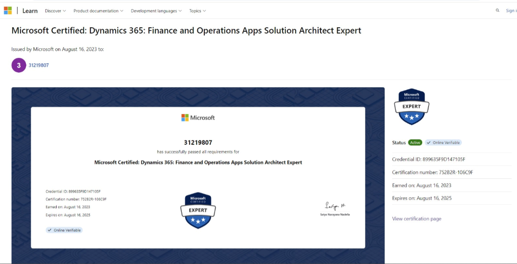517x264 pixels.
Task: Click the sidebar "Earned on: August 16, 2023"
Action: pos(422,186)
